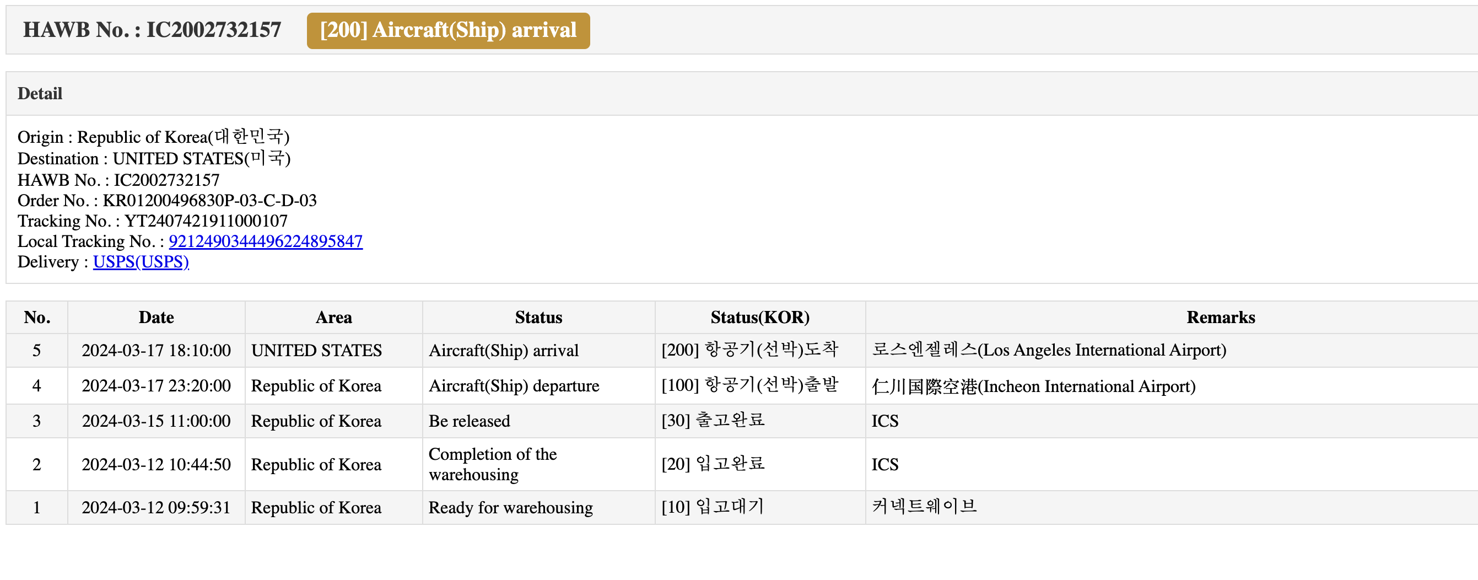Click the Detail section header
Viewport: 1478px width, 580px height.
coord(40,94)
